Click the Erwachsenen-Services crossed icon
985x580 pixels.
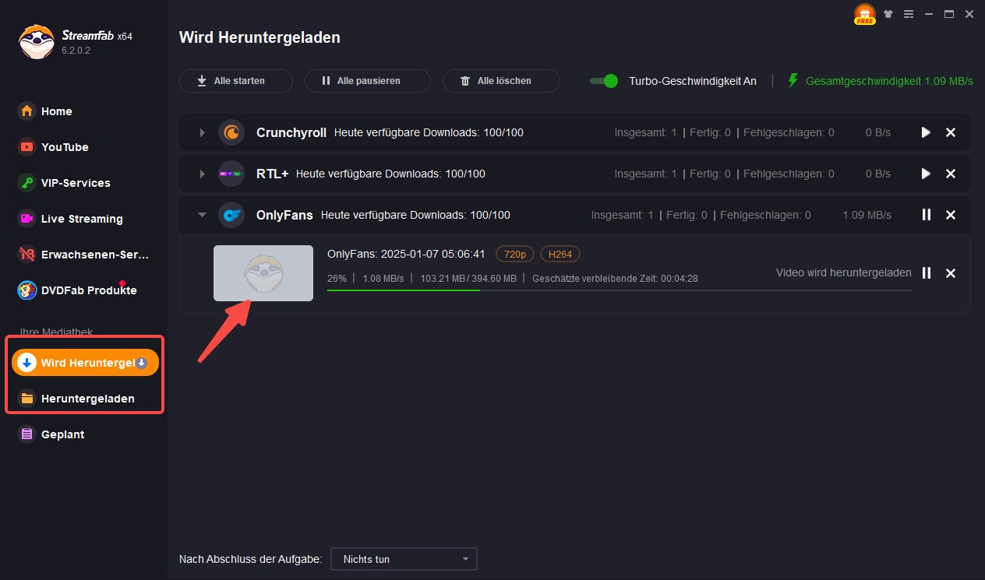27,255
